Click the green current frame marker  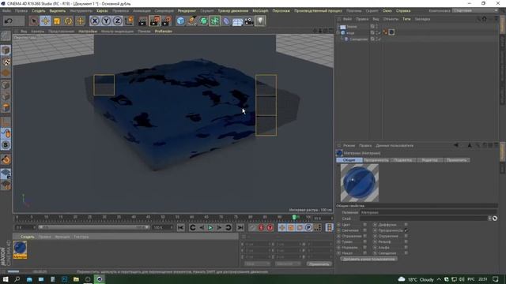[x=294, y=218]
